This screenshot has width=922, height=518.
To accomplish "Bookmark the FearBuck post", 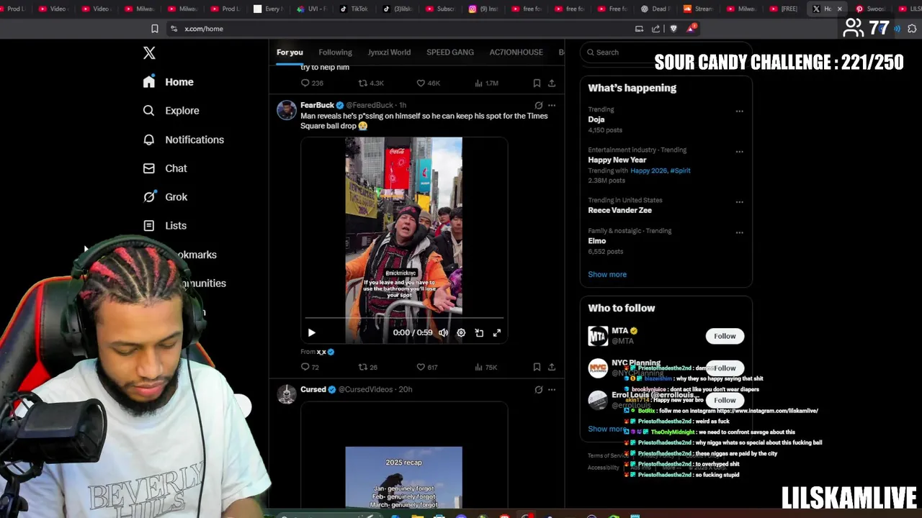I will [537, 367].
